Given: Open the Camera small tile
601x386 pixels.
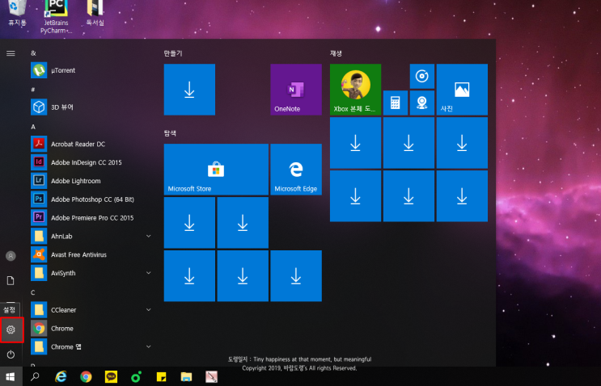Looking at the screenshot, I should click(x=422, y=103).
